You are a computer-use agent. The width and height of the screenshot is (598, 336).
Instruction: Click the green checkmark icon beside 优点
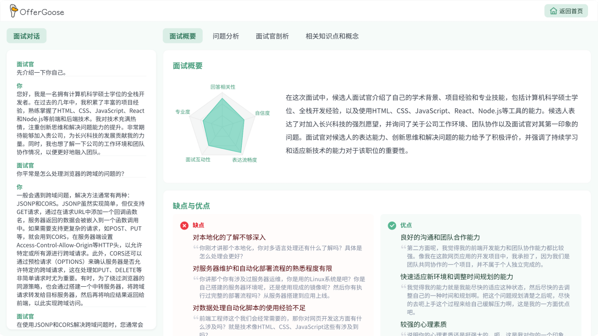(392, 225)
